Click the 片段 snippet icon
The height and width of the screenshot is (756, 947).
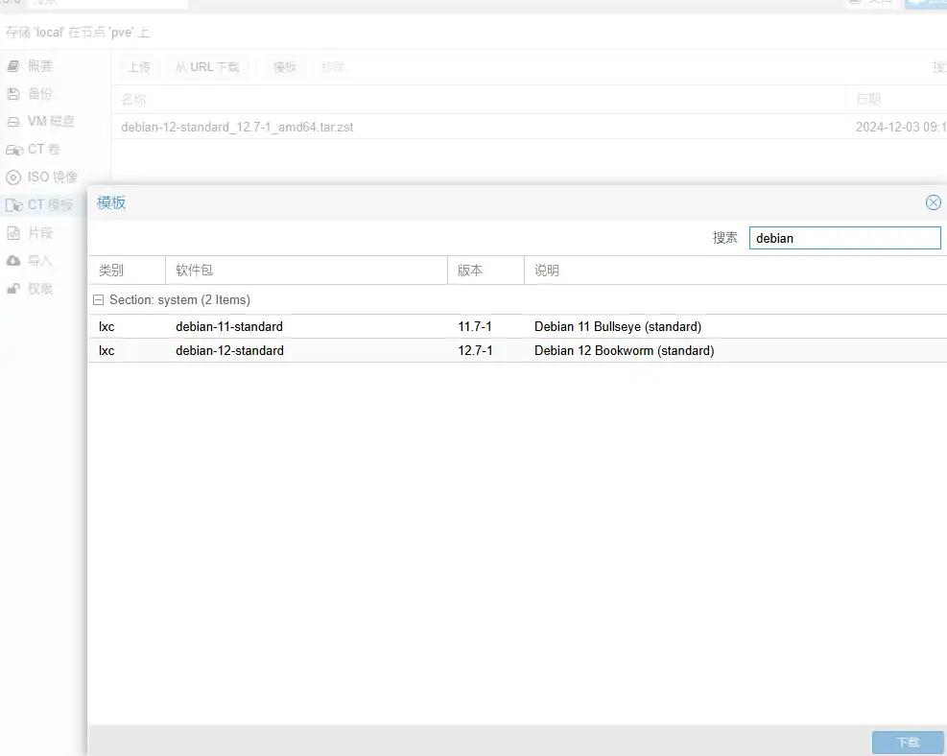pos(13,233)
